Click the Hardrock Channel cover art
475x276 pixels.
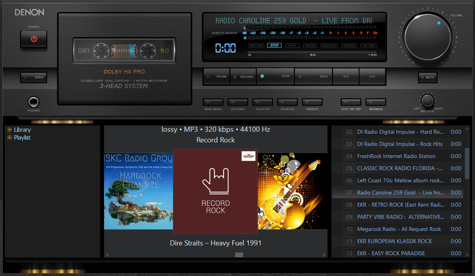point(139,191)
